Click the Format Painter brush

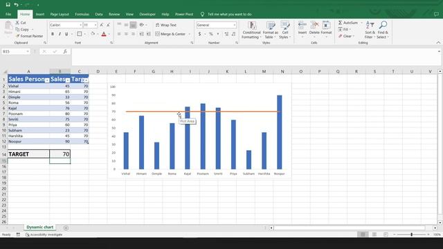pos(18,36)
